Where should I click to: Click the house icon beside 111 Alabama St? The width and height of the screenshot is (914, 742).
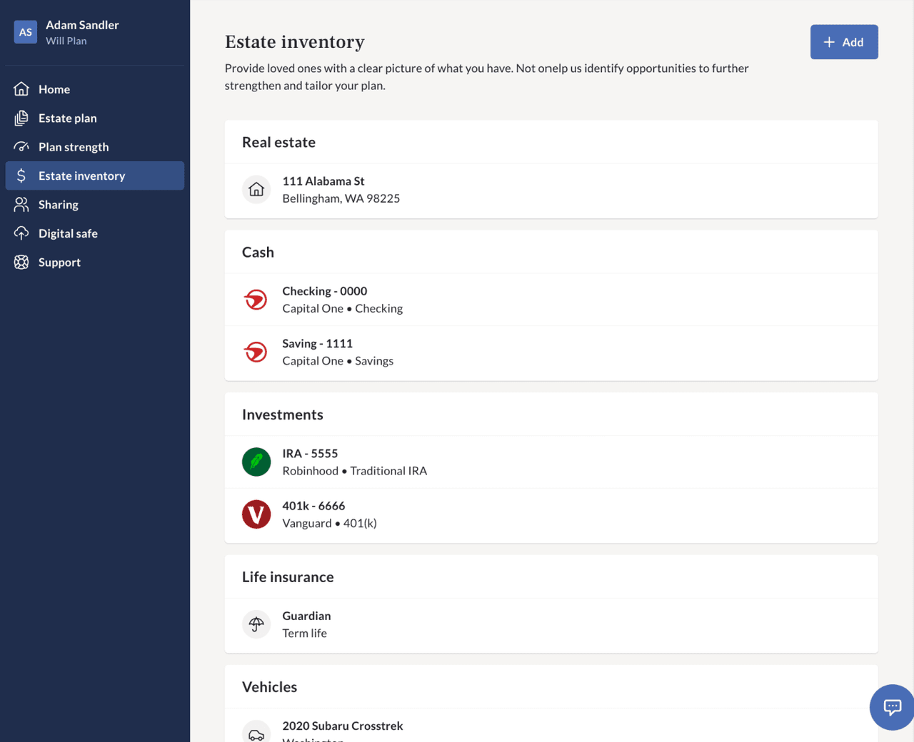click(x=256, y=190)
